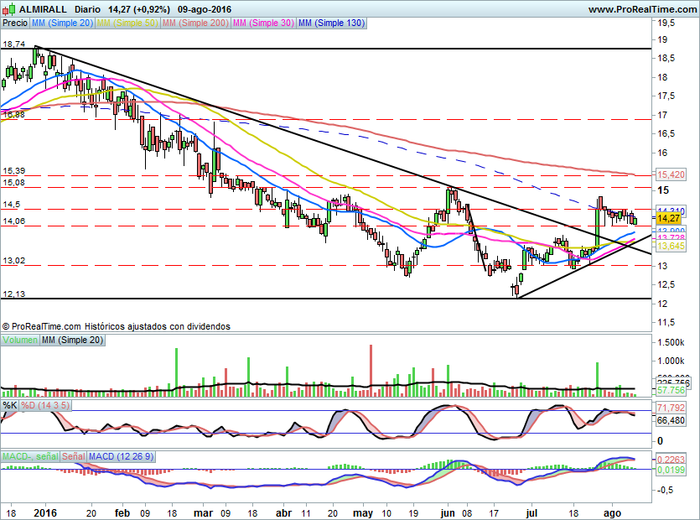700x520 pixels.
Task: Click the 13,645 moving average value tag
Action: (671, 246)
